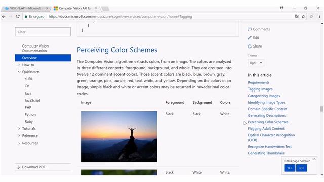The image size is (324, 182).
Task: Jump to Generating Descriptions
Action: pos(267,116)
